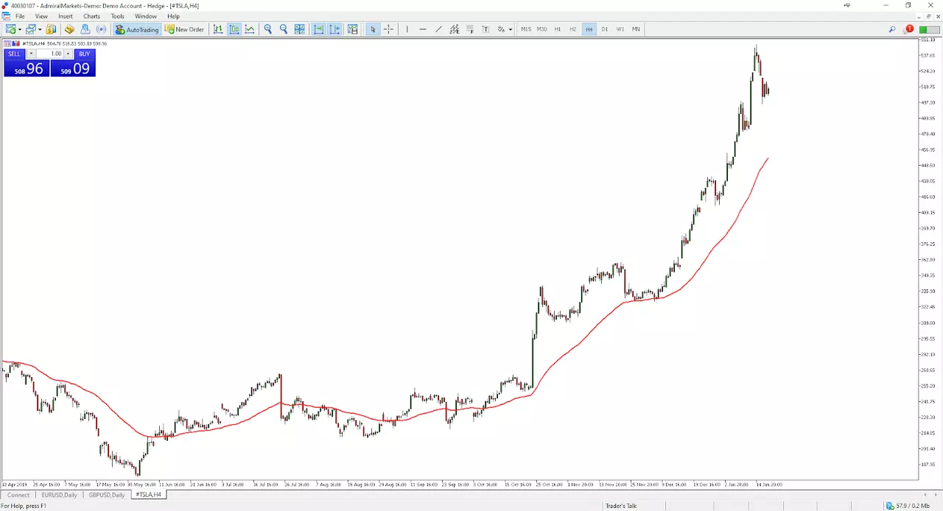Open the Templates toolbar icon
943x511 pixels.
coord(353,29)
